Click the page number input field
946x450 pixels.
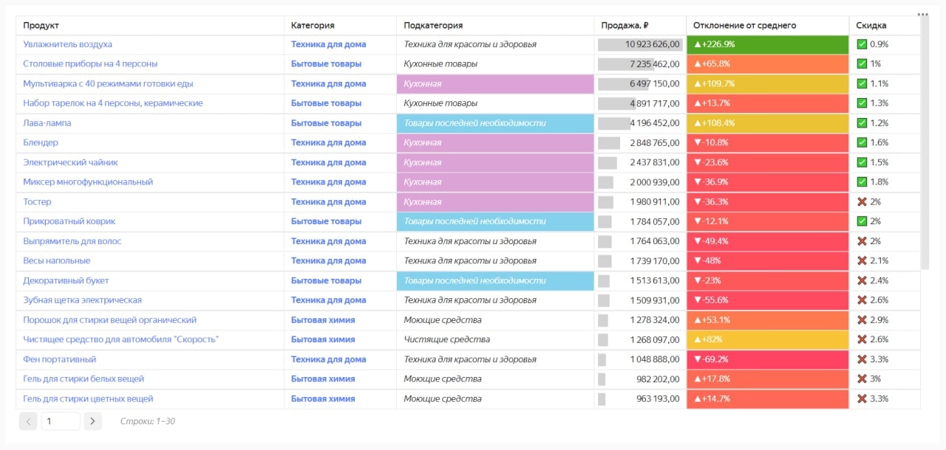(61, 421)
